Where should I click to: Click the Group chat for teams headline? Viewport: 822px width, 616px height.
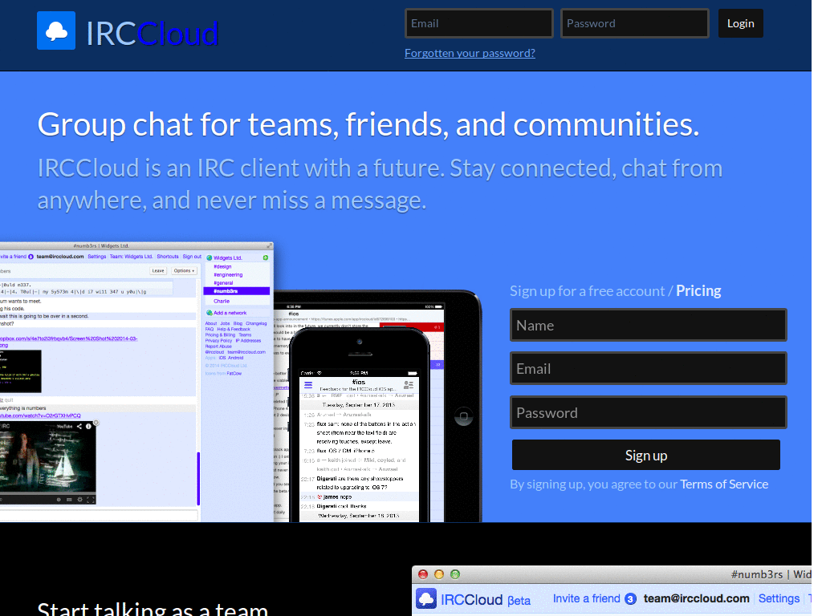(368, 124)
